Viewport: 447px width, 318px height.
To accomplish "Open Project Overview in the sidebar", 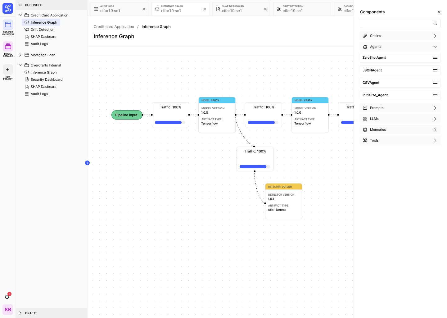I will (x=8, y=28).
